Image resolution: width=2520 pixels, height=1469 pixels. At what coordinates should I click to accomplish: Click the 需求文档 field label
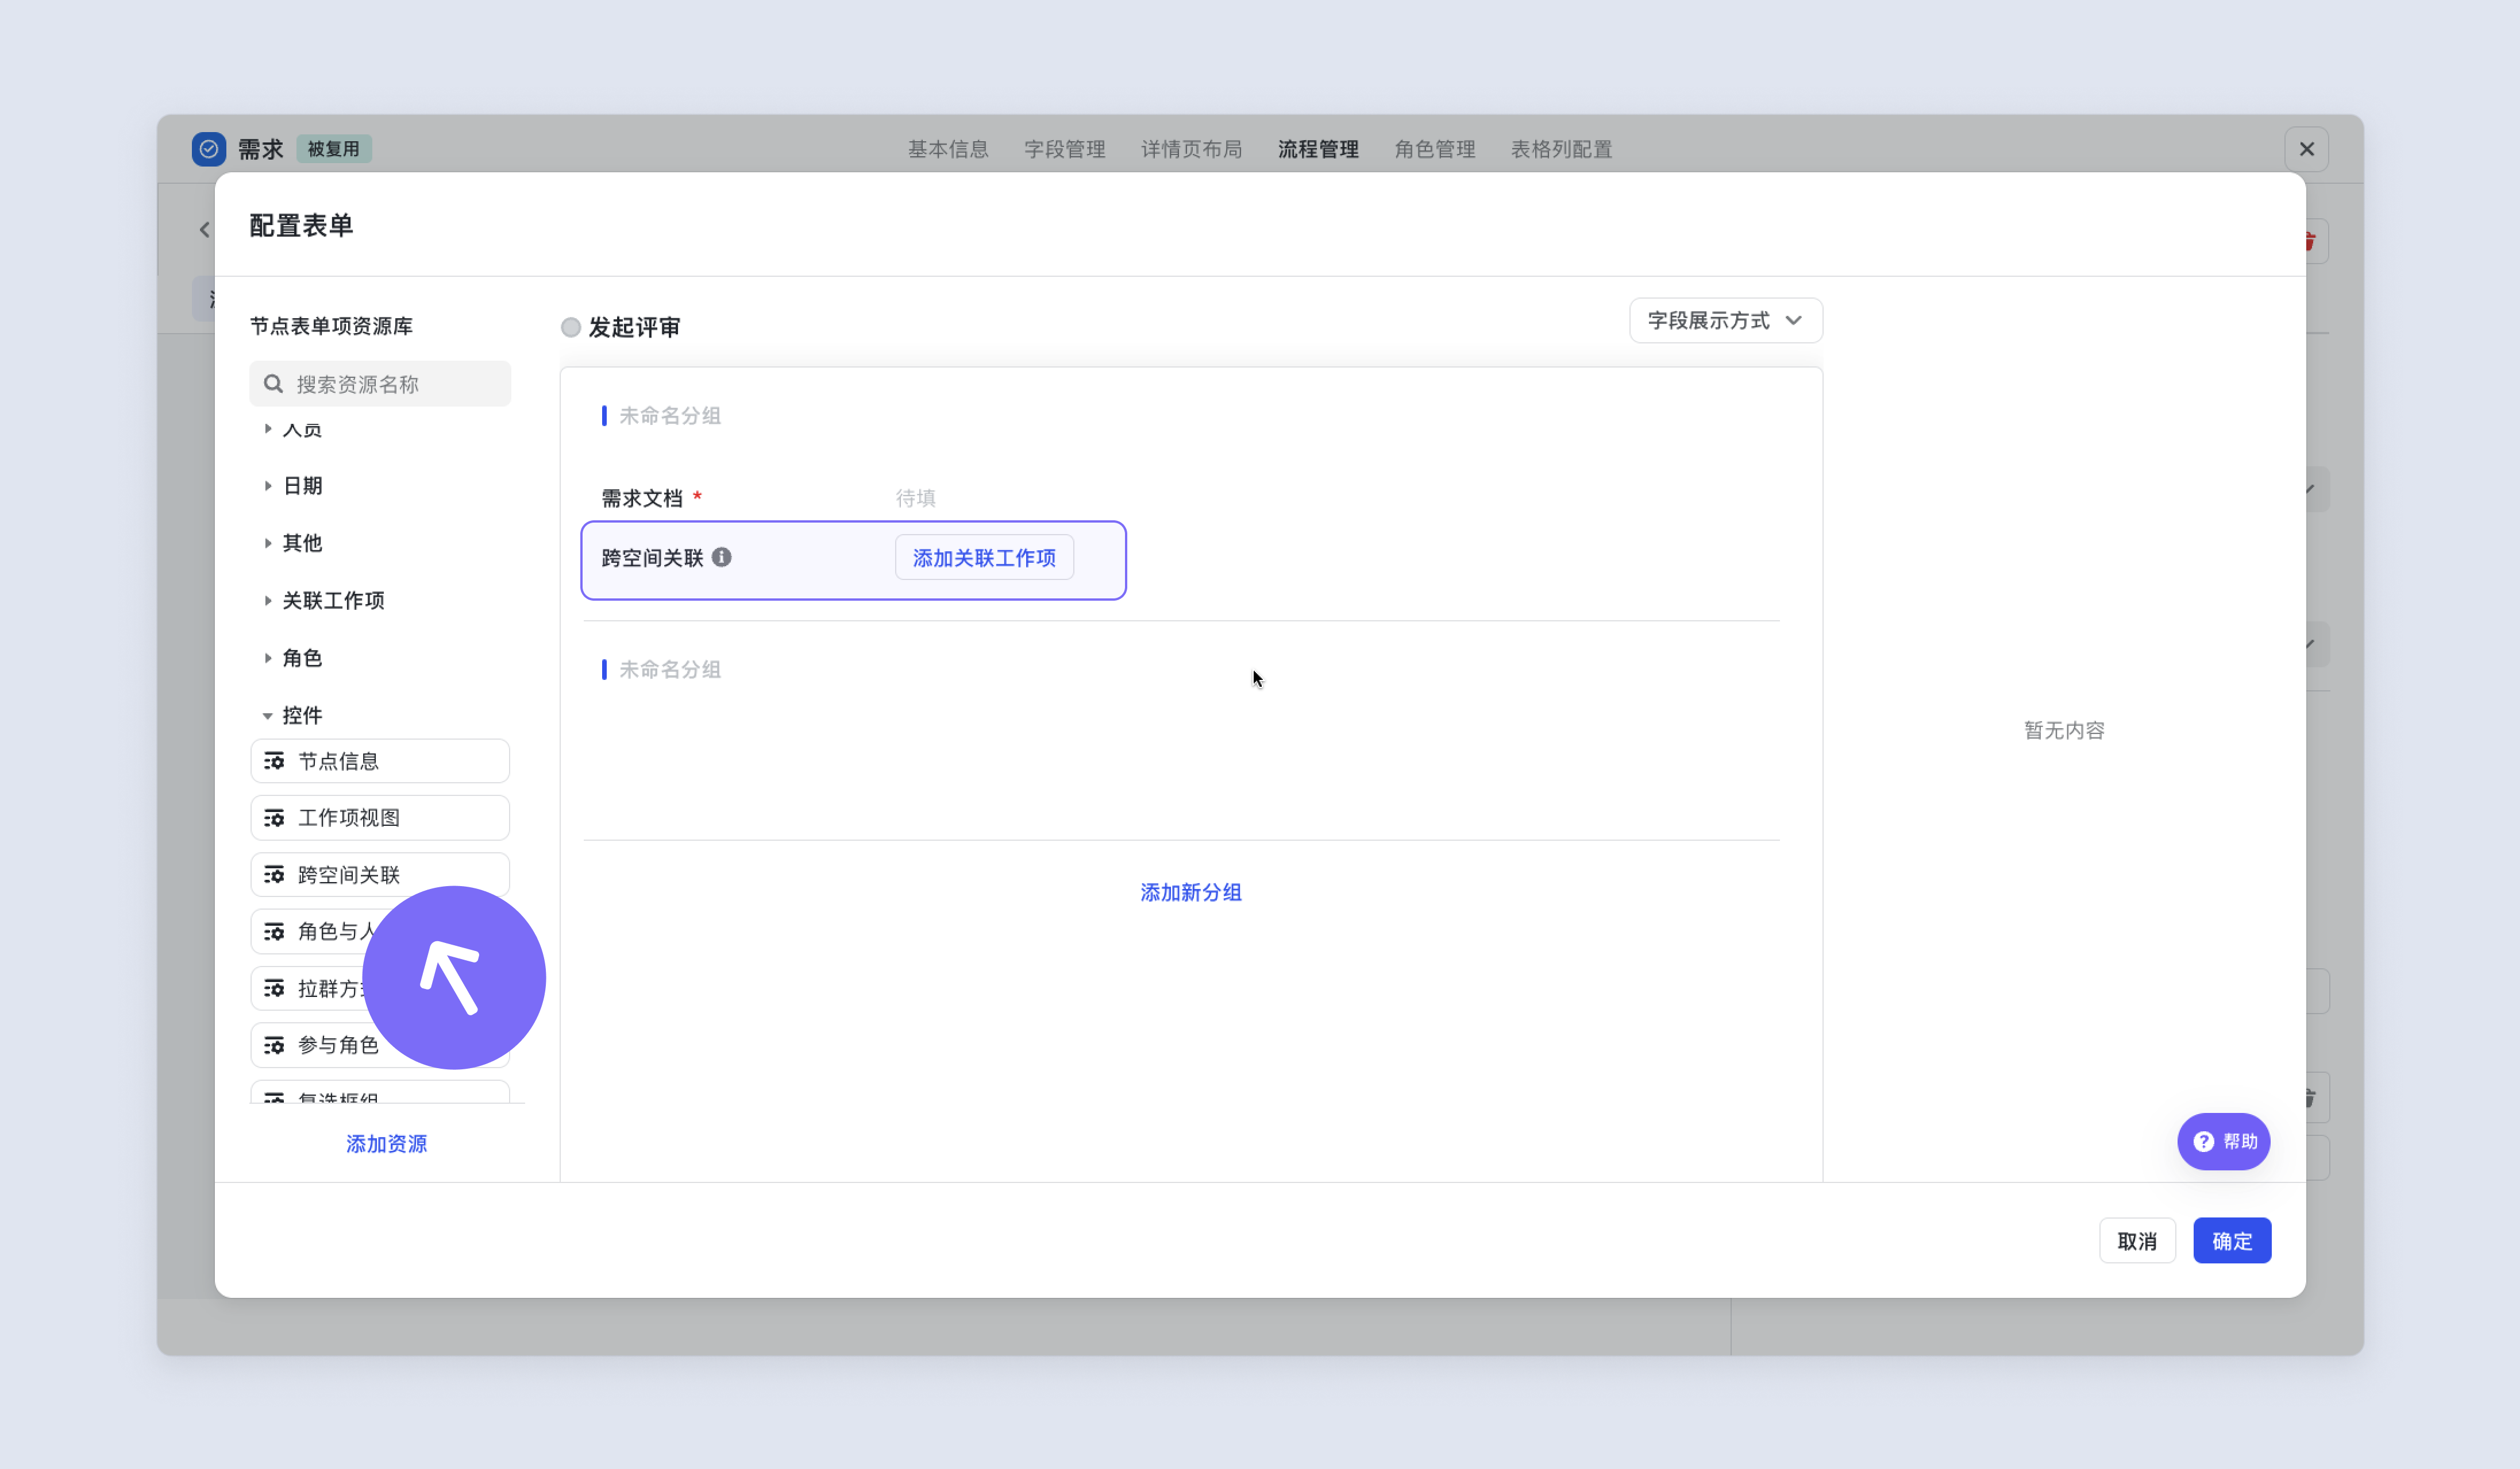642,498
